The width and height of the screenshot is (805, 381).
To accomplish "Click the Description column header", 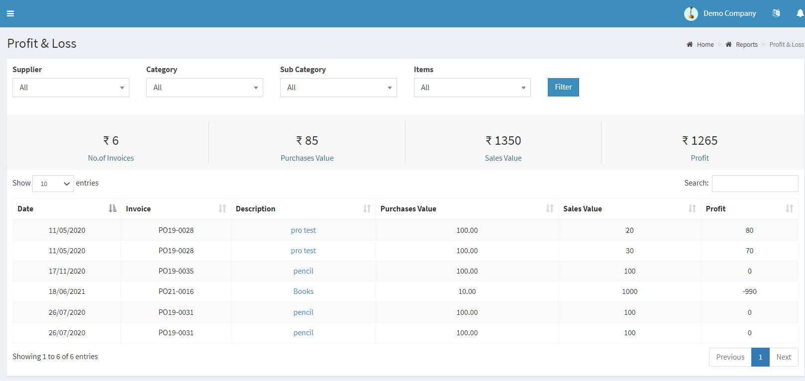I will click(x=303, y=209).
